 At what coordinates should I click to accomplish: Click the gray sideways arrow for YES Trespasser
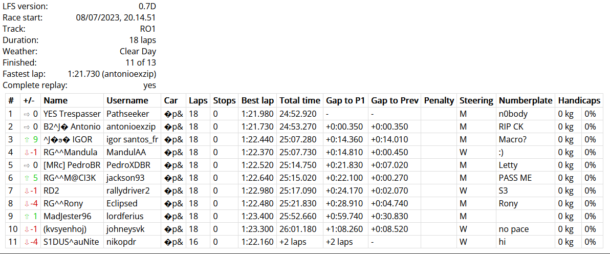click(x=27, y=114)
